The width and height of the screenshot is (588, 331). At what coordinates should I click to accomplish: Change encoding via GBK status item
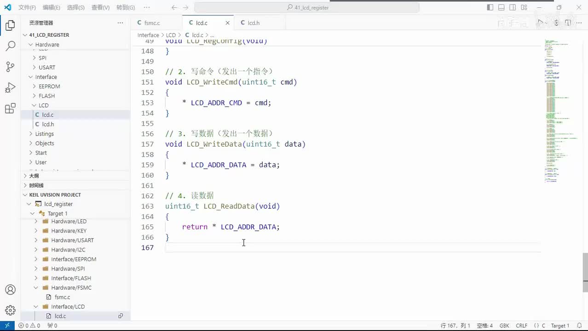click(x=504, y=325)
